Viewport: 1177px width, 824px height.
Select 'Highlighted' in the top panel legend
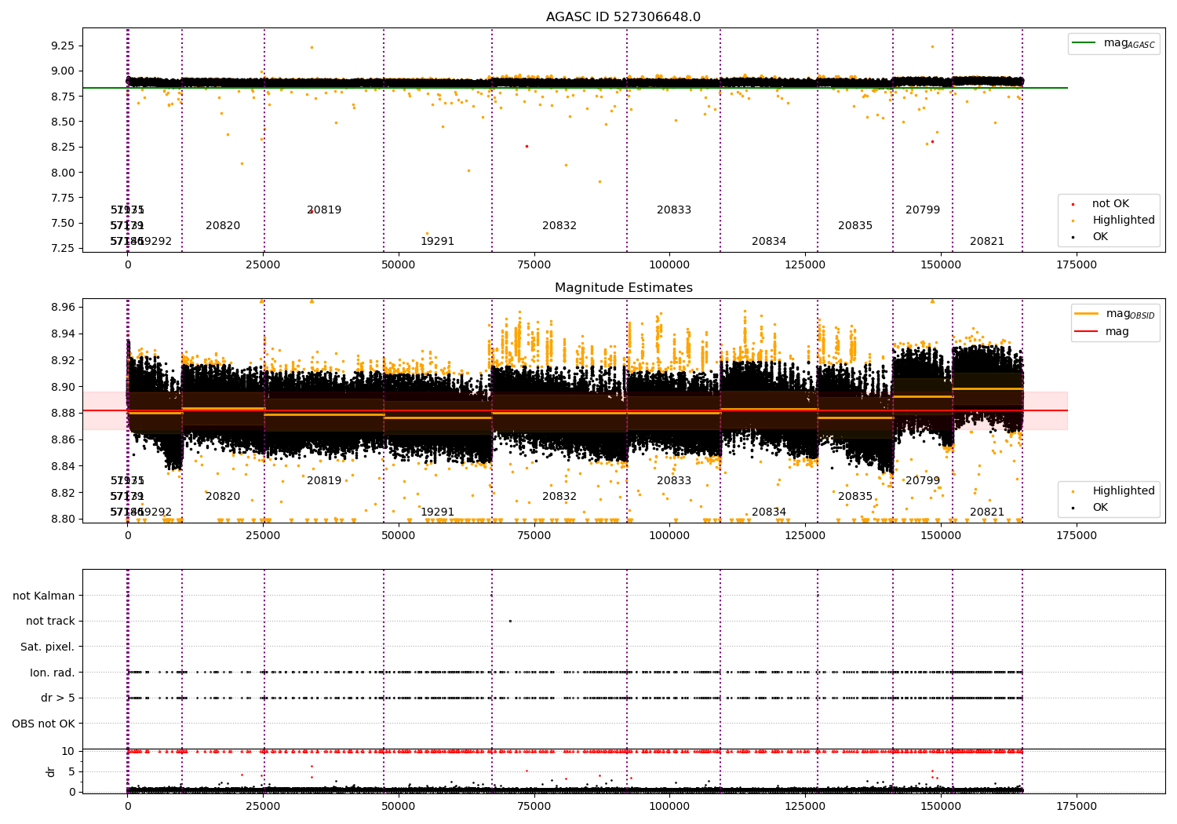[1114, 221]
